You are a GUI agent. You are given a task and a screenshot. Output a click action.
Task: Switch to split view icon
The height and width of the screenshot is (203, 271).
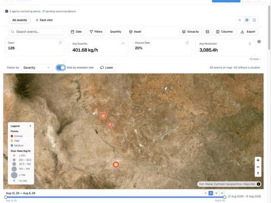point(254,20)
